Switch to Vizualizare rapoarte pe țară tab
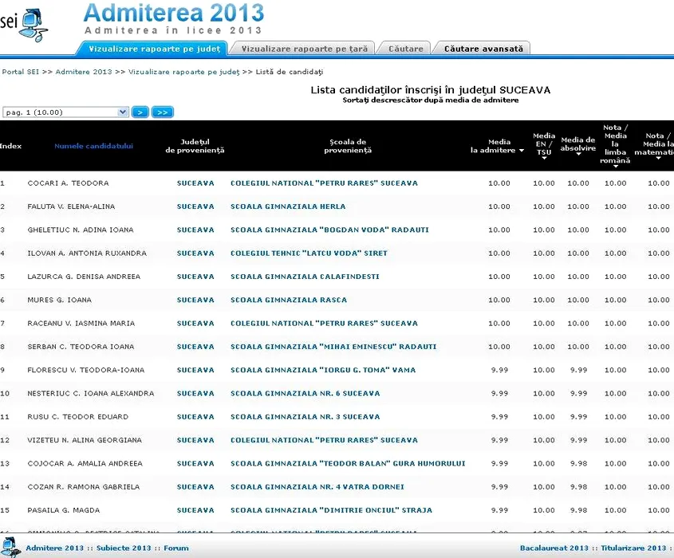This screenshot has width=674, height=558. (x=304, y=49)
